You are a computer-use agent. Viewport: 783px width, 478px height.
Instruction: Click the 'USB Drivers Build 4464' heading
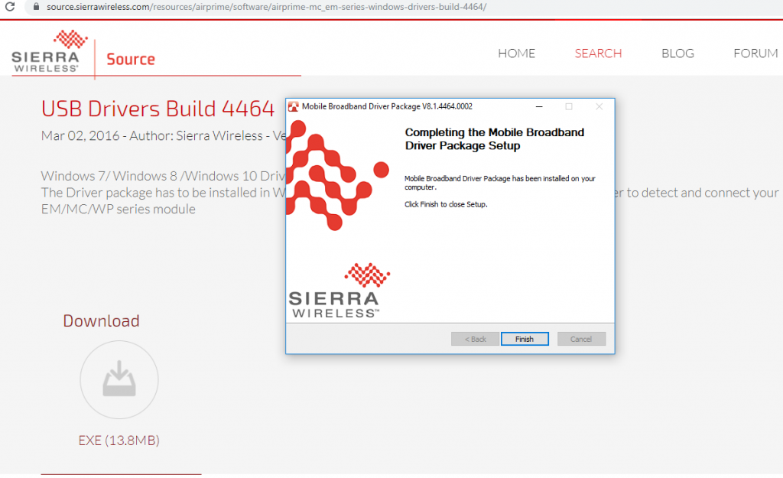(158, 109)
